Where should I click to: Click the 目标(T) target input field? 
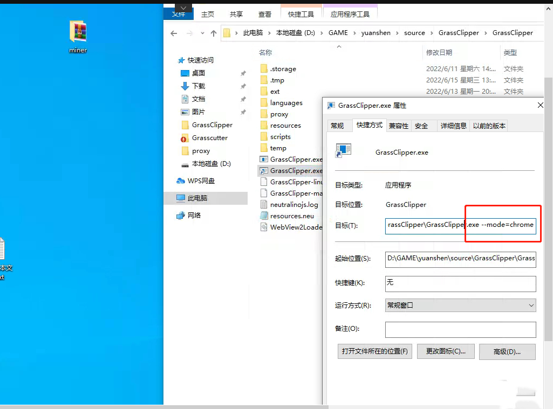click(461, 226)
